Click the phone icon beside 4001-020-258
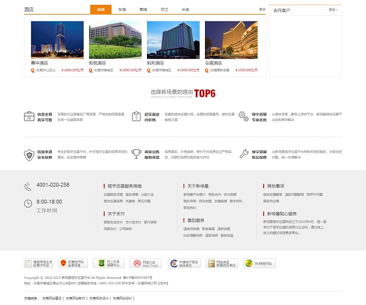 click(28, 186)
